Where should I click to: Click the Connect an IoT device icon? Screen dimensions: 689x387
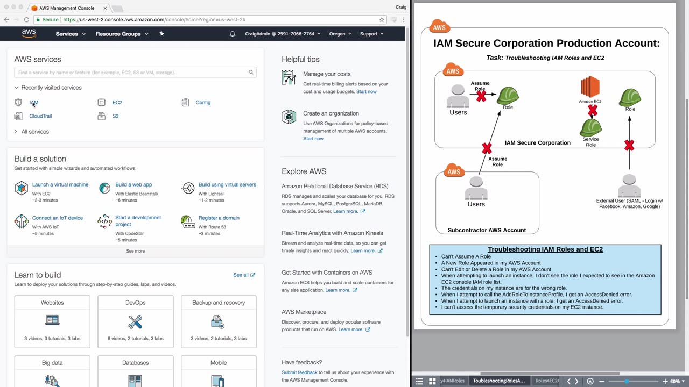21,221
